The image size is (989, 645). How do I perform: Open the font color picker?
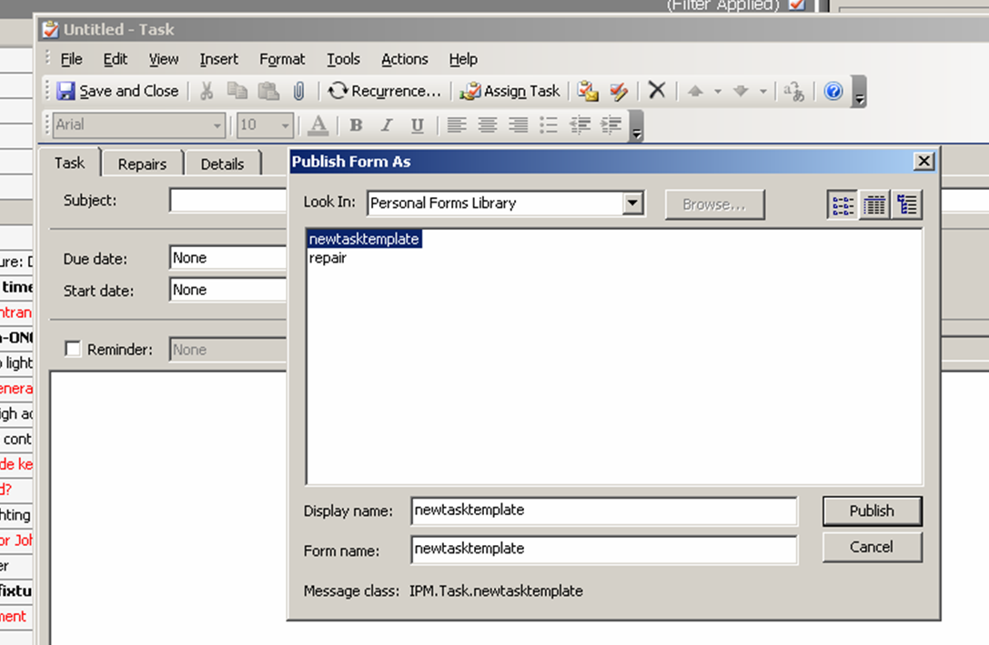tap(319, 125)
